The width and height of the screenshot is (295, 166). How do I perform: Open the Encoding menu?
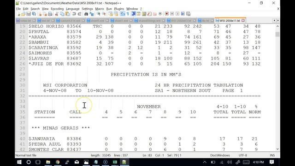(x=57, y=9)
